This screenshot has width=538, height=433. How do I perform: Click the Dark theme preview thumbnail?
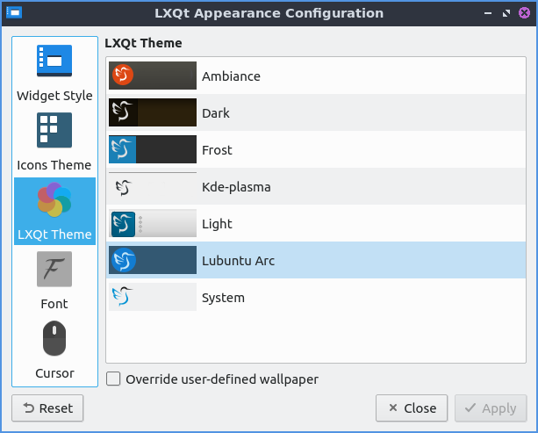click(153, 112)
